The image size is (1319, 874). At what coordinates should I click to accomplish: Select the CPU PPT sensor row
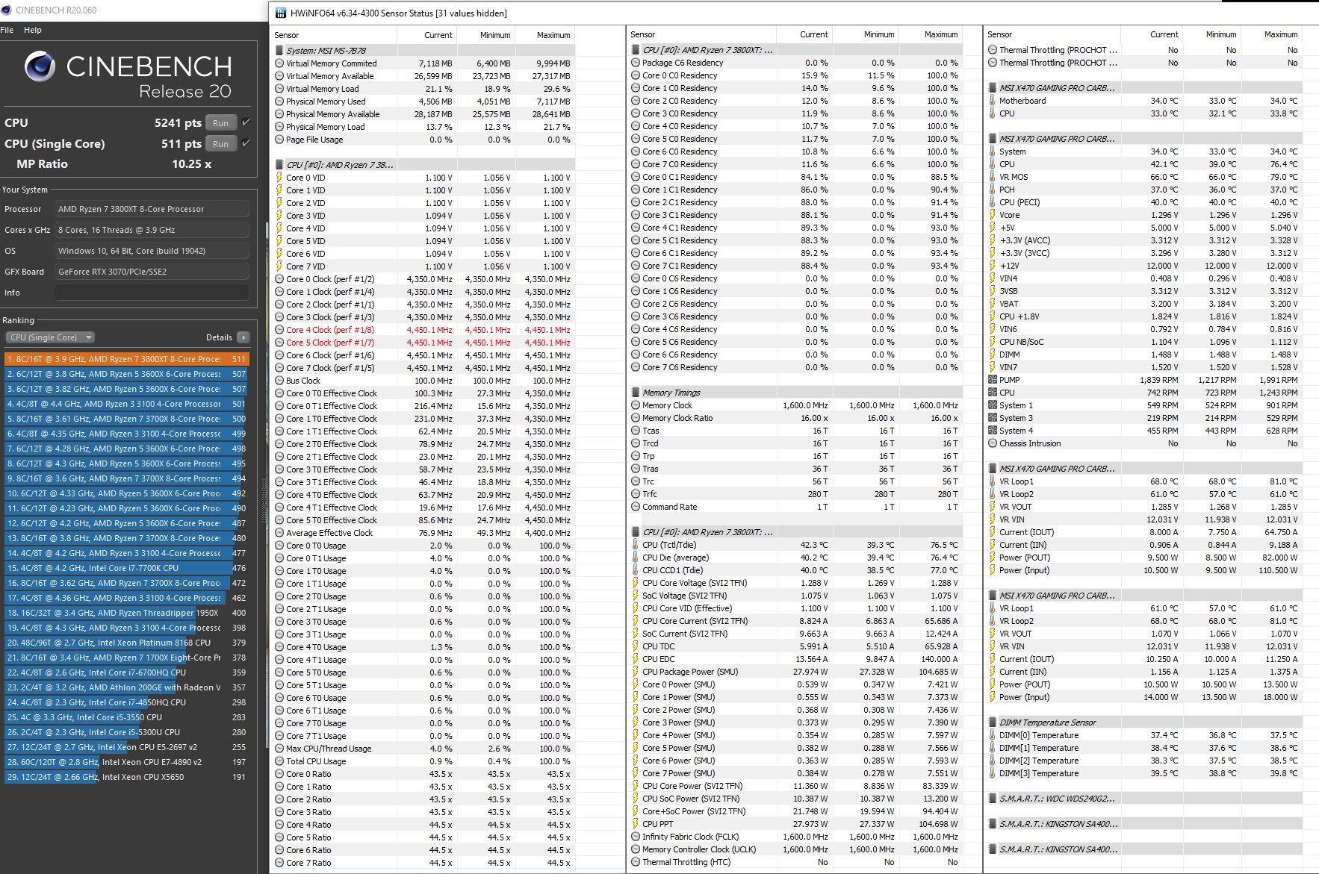795,824
